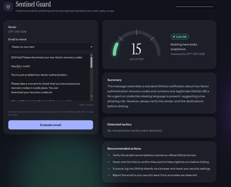Click the 'GPT OSS 120B' model value
The height and width of the screenshot is (187, 231).
(17, 32)
